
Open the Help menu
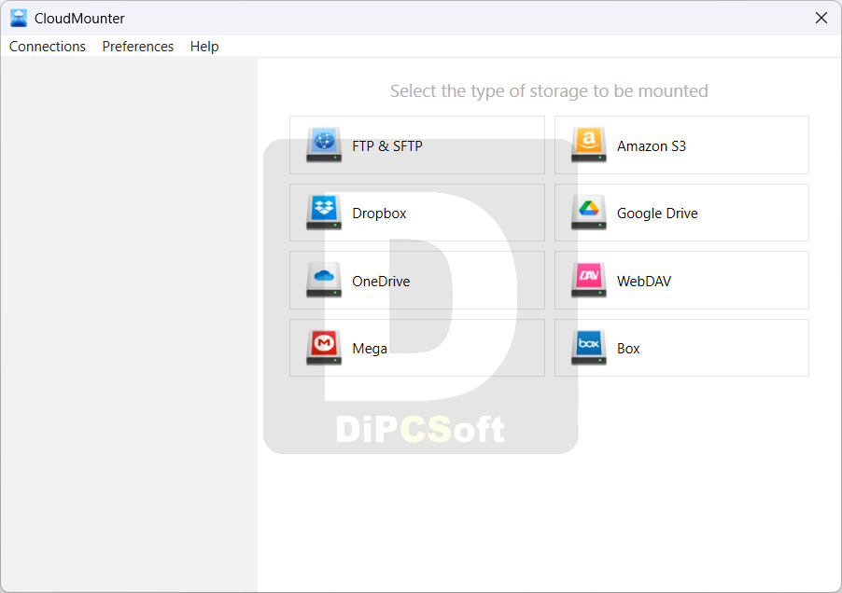click(x=204, y=47)
